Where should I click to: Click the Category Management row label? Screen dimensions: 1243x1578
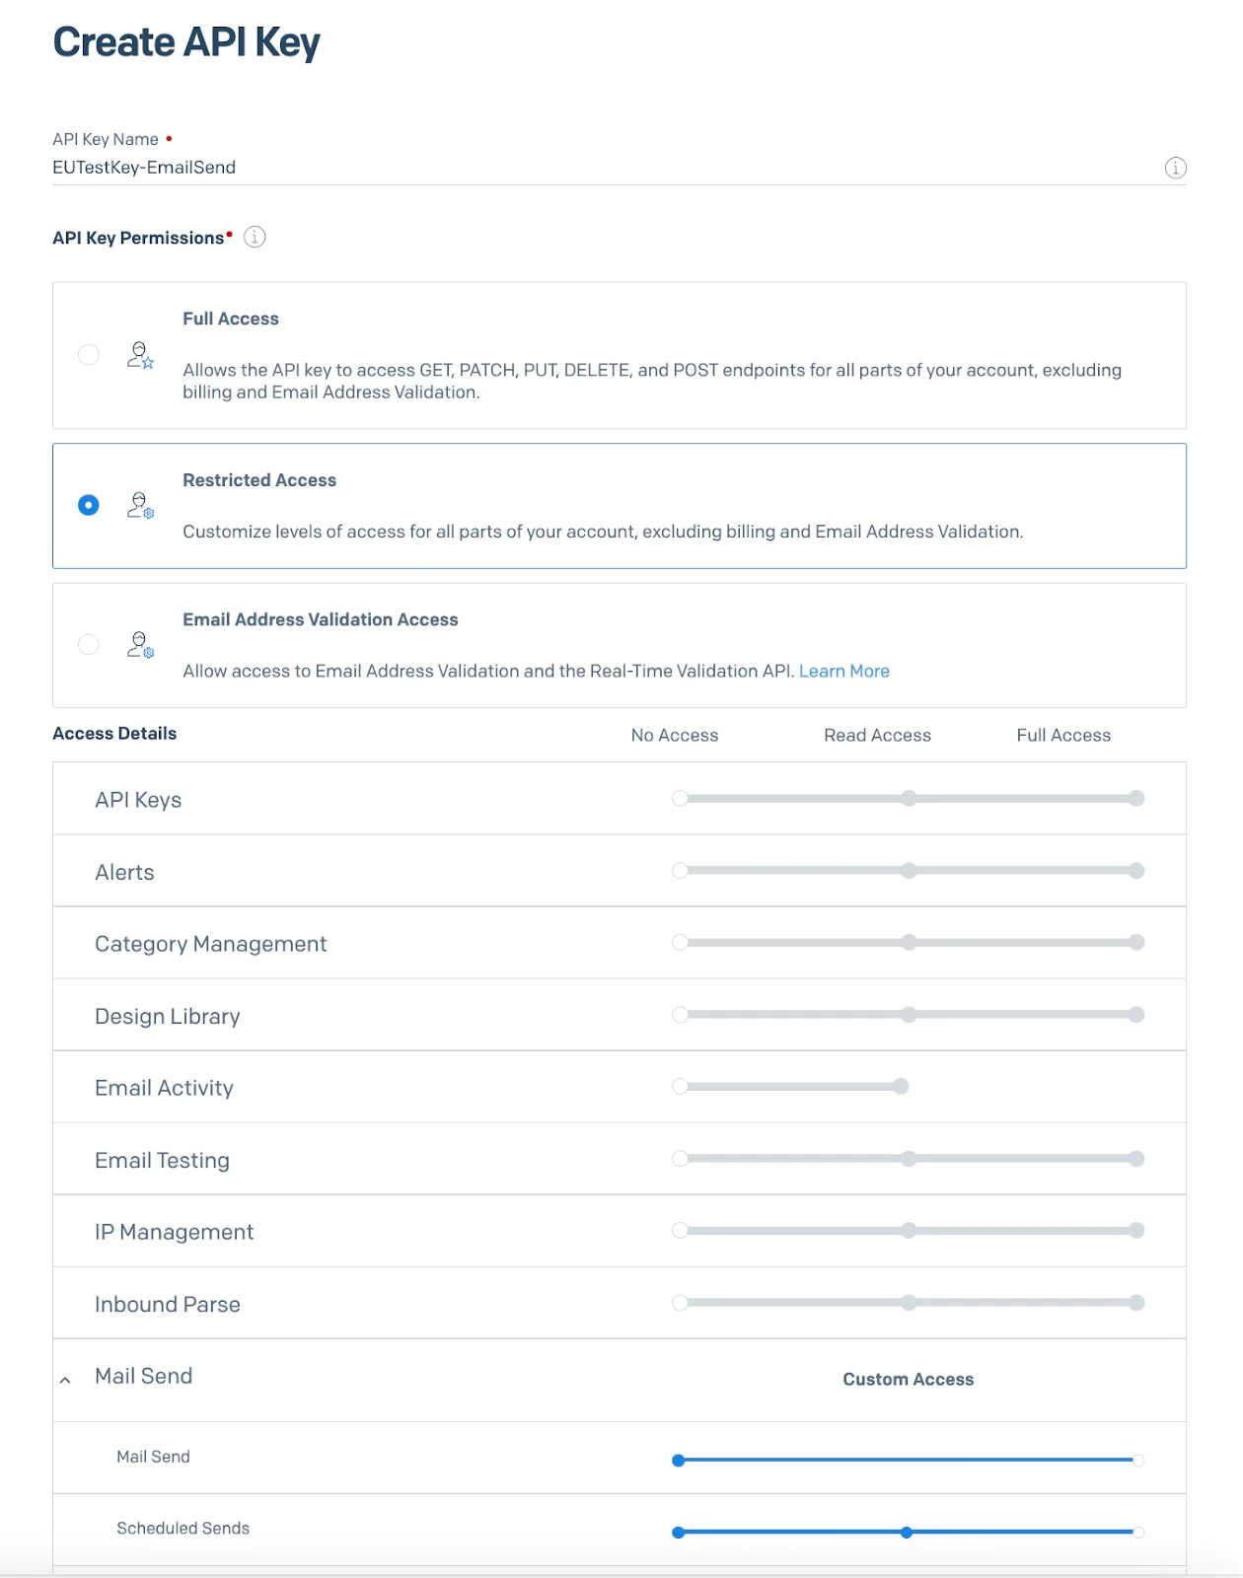(x=210, y=944)
